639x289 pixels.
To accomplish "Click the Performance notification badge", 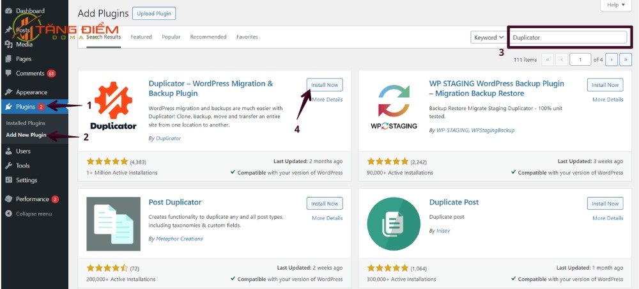I will click(55, 199).
